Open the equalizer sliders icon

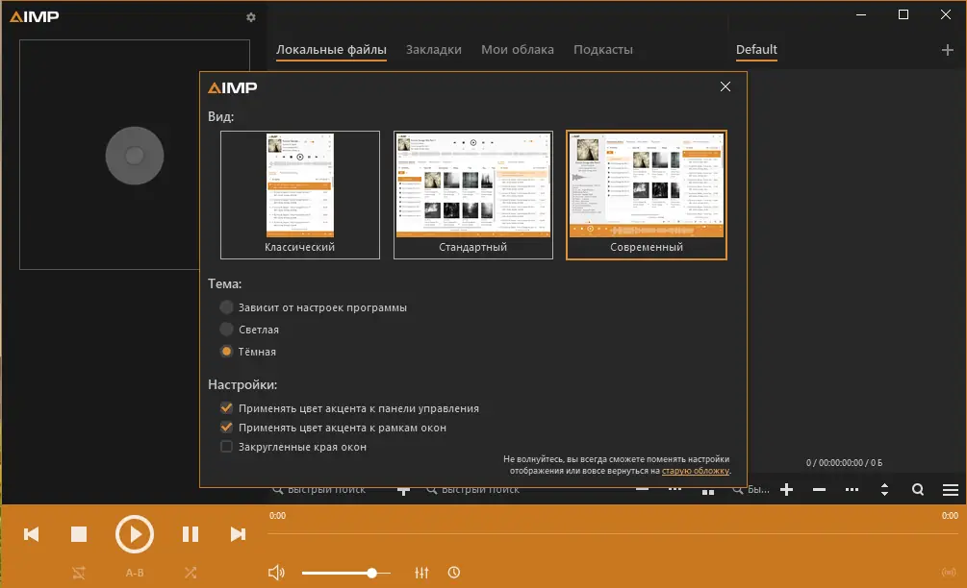(421, 573)
